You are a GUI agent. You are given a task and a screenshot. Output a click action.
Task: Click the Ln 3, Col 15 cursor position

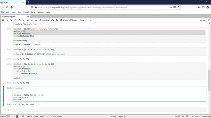pos(196,117)
